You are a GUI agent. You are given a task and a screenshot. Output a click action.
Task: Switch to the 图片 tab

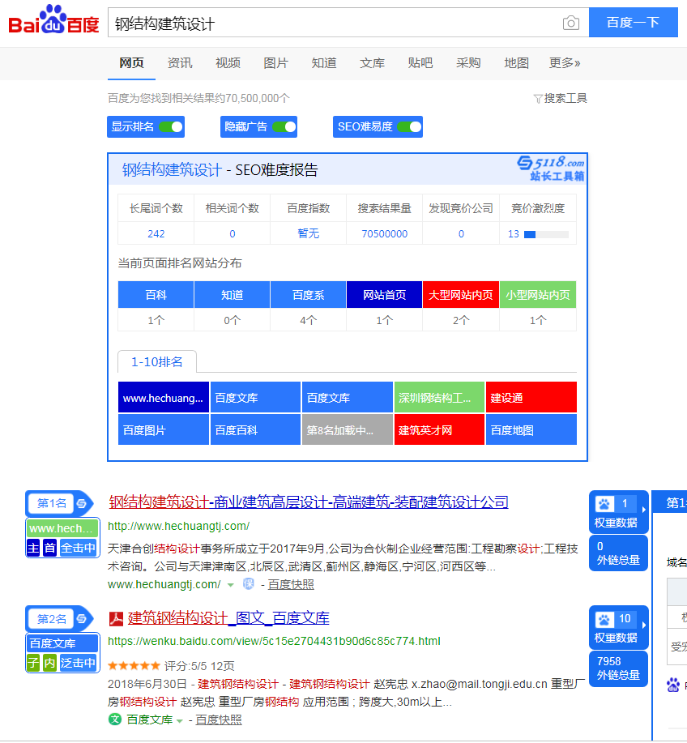[x=275, y=63]
